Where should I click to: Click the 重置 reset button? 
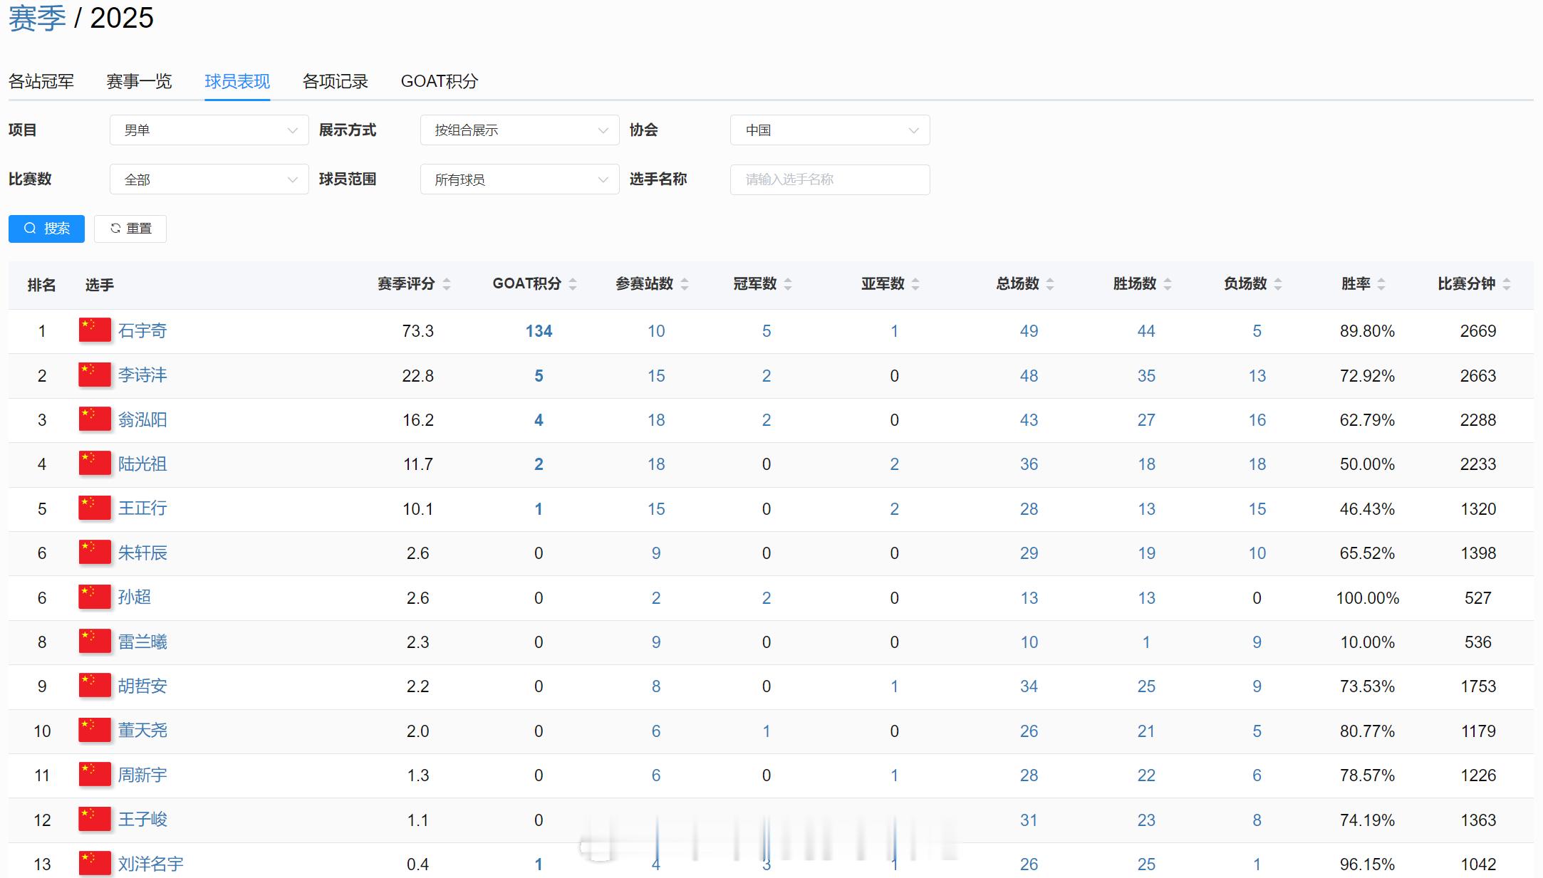(130, 229)
